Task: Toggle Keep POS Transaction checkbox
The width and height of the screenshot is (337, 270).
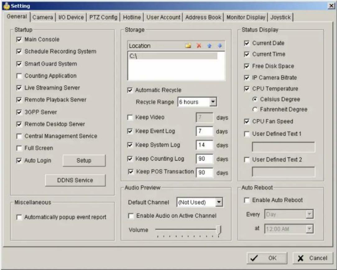Action: (x=131, y=172)
